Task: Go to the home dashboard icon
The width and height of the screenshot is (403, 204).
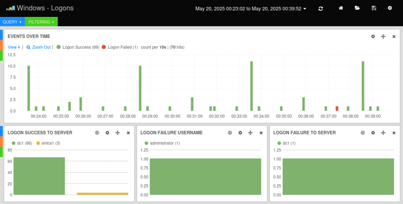Action: [x=341, y=8]
